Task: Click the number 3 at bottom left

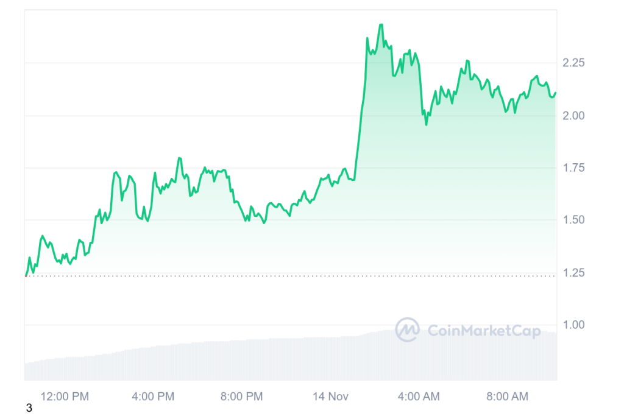Action: (29, 408)
